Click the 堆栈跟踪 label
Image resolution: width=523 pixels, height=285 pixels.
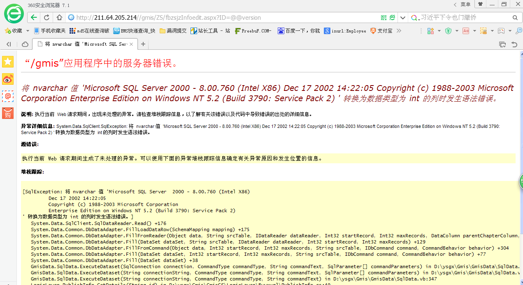pos(33,171)
